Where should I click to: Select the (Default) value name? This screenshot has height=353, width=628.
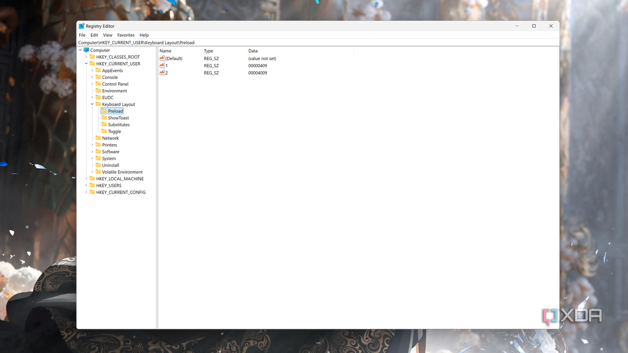174,59
